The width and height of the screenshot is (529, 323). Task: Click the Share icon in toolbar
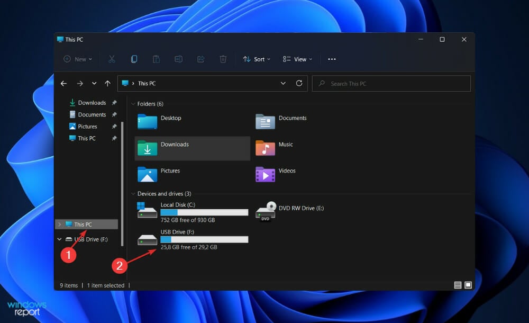tap(200, 59)
